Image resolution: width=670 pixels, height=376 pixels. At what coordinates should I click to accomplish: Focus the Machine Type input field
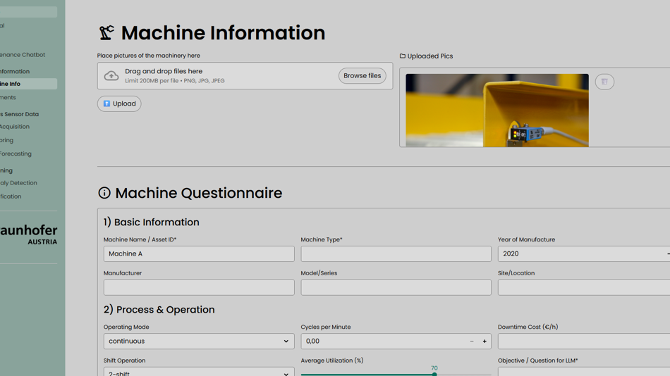coord(396,254)
